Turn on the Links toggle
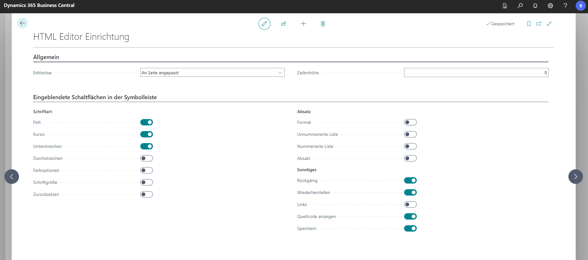This screenshot has height=260, width=588. point(410,204)
